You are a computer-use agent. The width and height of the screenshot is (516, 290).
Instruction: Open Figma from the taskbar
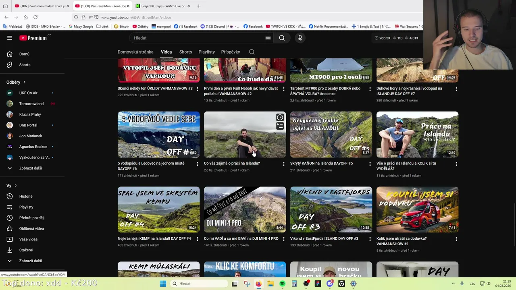(x=318, y=284)
